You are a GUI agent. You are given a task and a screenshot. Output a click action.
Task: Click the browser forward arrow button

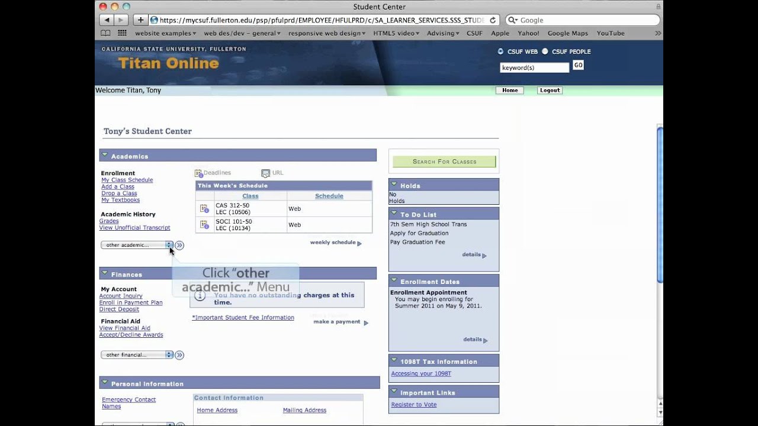(x=121, y=20)
